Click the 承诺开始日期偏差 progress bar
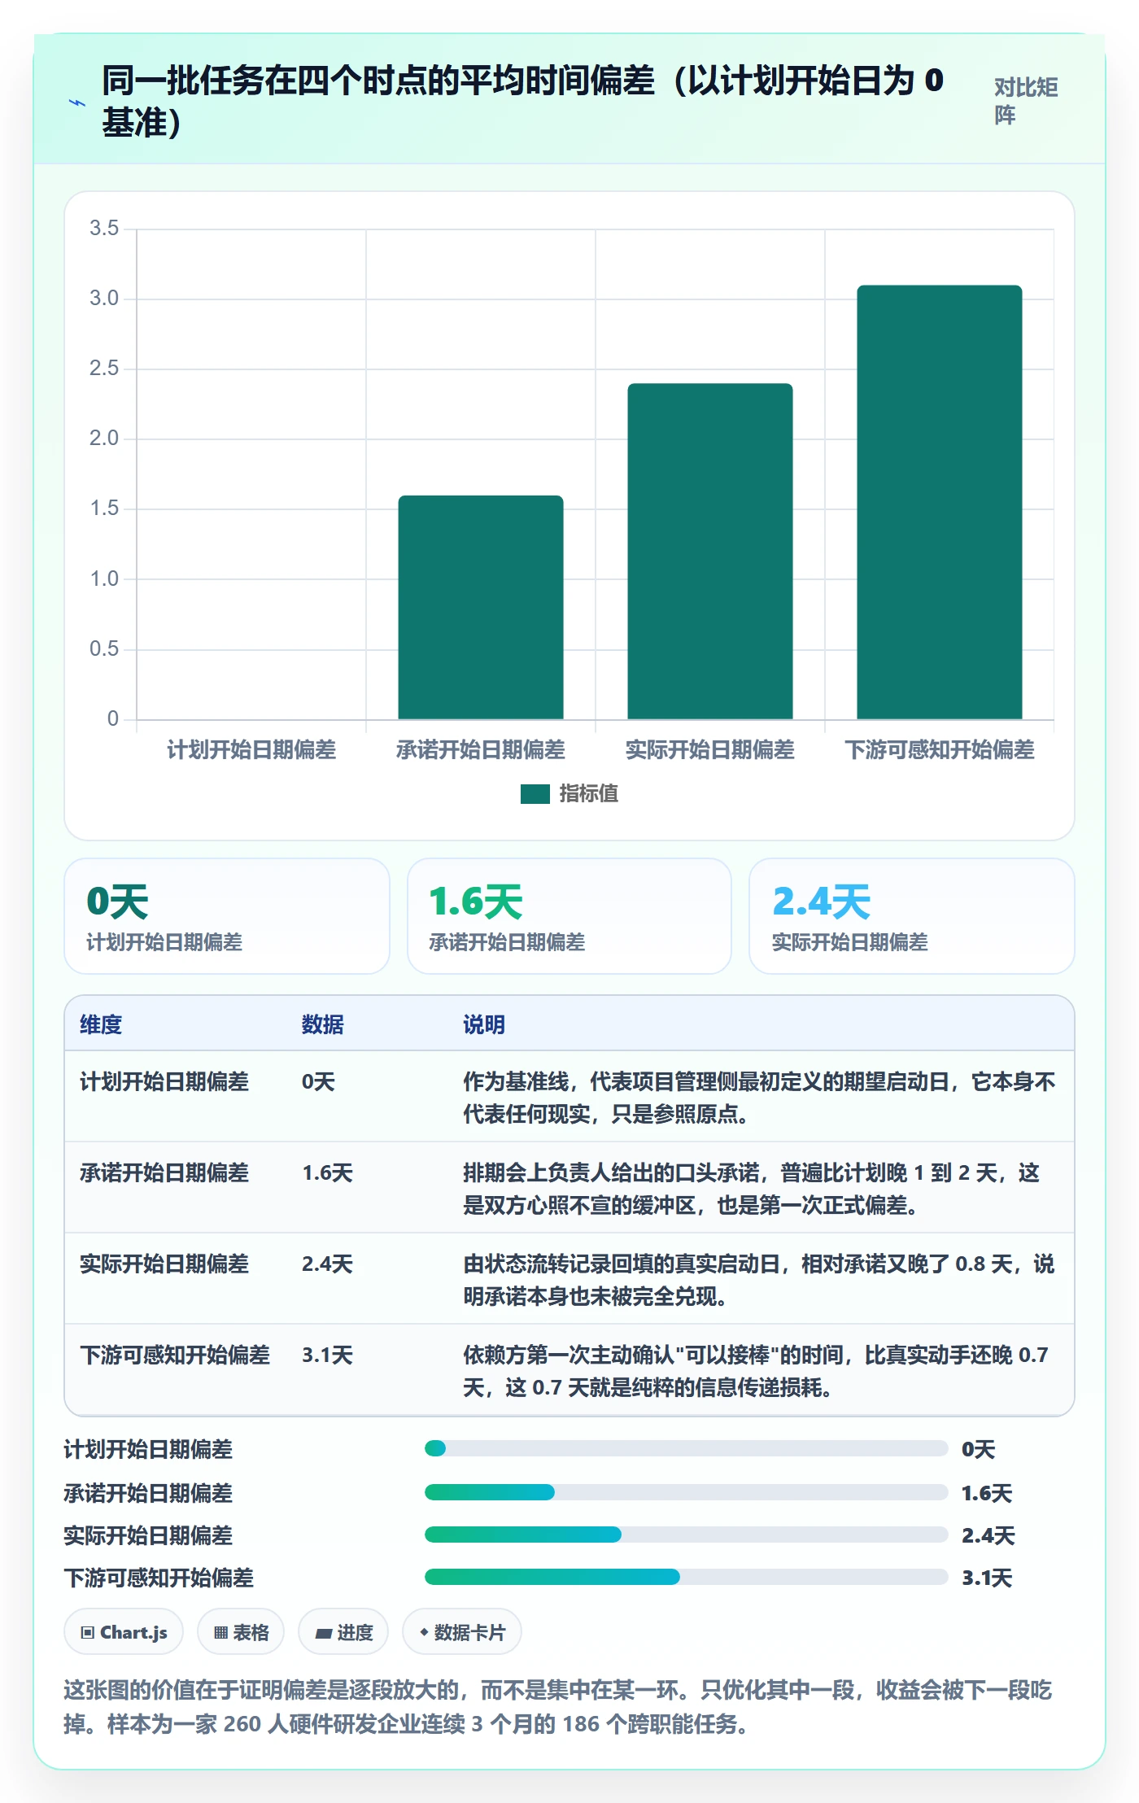Viewport: 1139px width, 1803px height. click(x=687, y=1492)
